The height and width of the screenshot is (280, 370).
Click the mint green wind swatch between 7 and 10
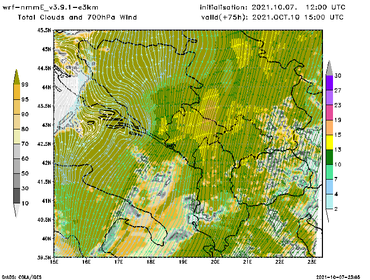click(x=329, y=172)
